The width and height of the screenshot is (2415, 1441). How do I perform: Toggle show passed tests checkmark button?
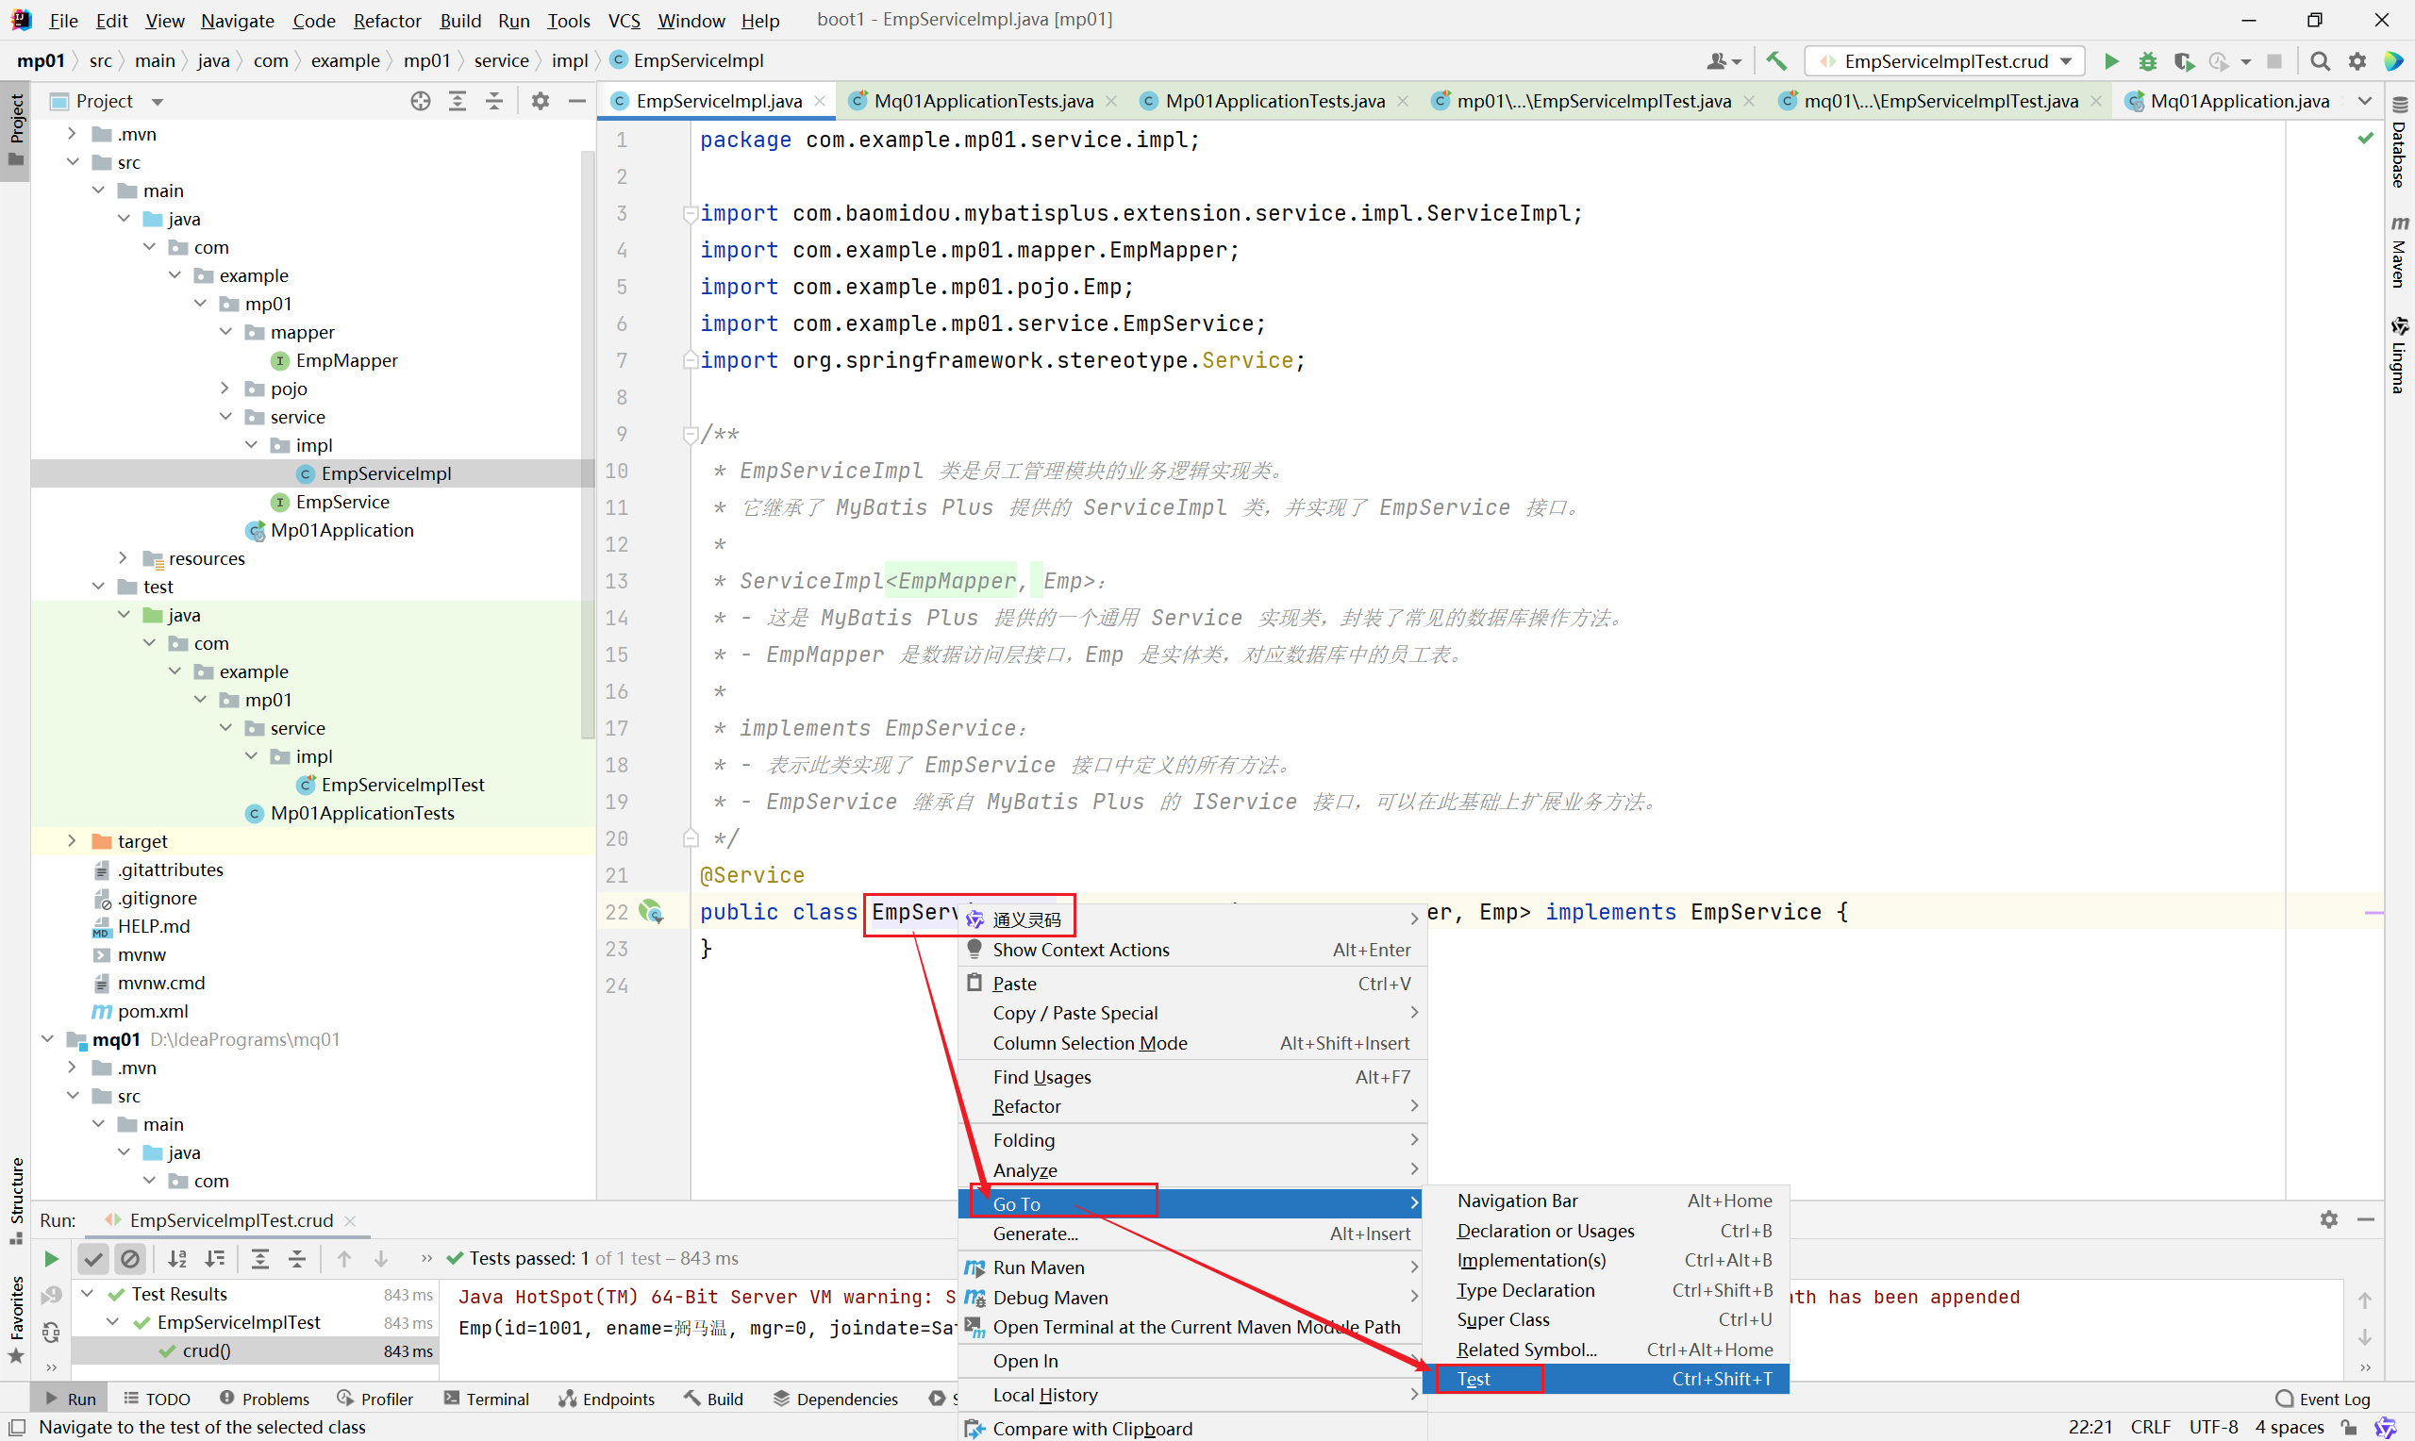[93, 1258]
